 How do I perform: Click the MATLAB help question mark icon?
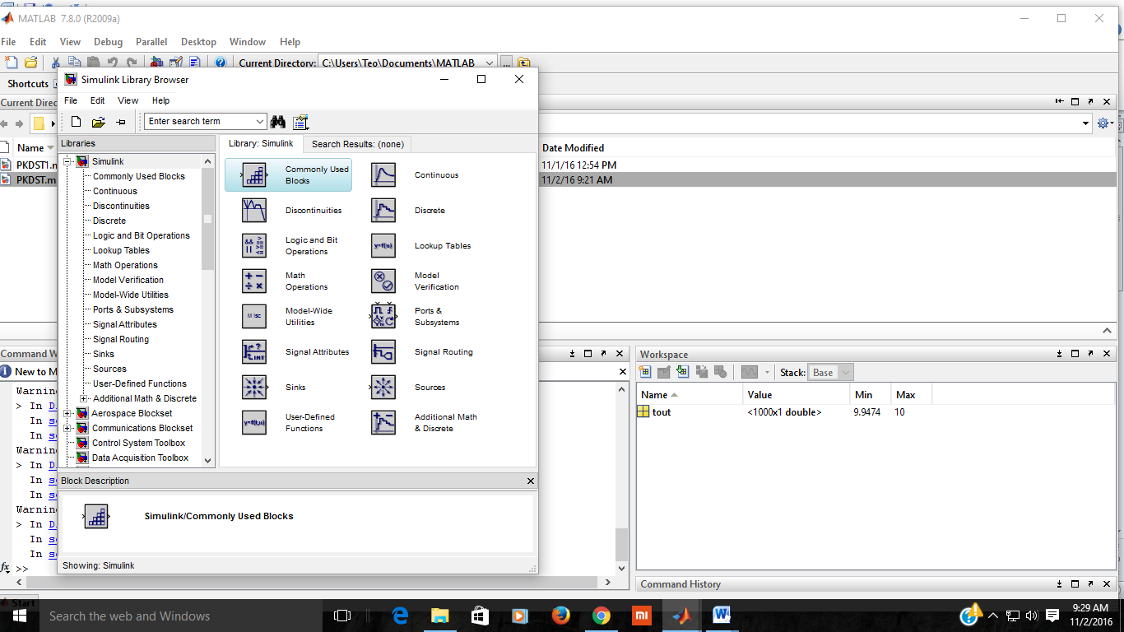pos(221,63)
